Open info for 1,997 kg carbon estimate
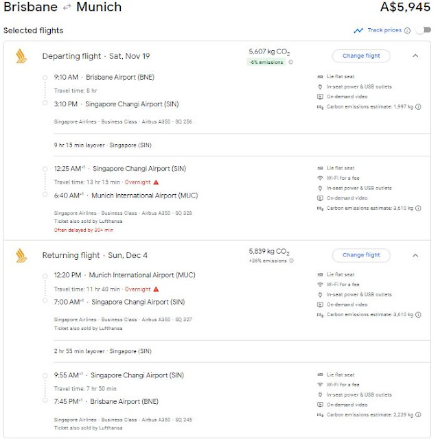Viewport: 438px width, 439px height. [418, 107]
